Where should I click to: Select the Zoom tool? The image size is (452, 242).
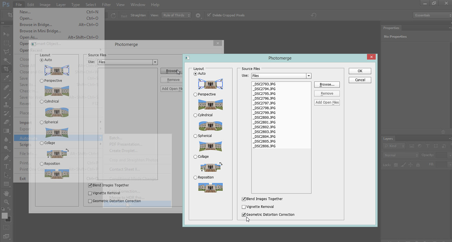coord(6,202)
